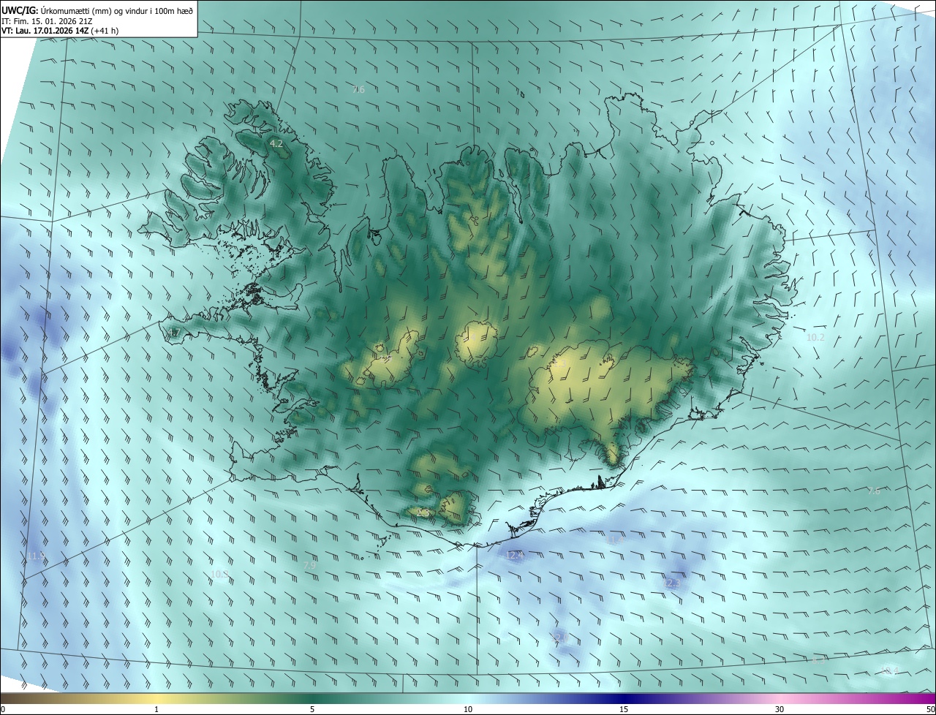Click the 10.3 value label southwest of Iceland

tap(219, 575)
